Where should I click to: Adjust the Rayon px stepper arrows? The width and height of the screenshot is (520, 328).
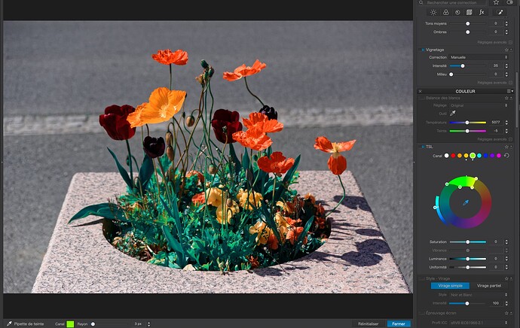tap(148, 324)
